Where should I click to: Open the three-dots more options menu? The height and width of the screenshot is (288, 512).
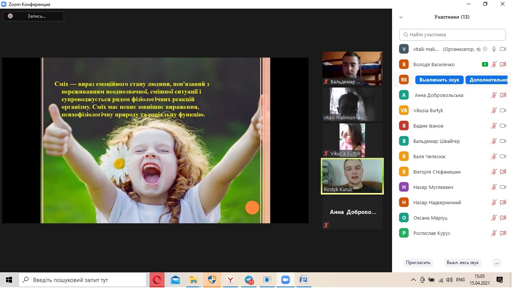[x=497, y=263]
